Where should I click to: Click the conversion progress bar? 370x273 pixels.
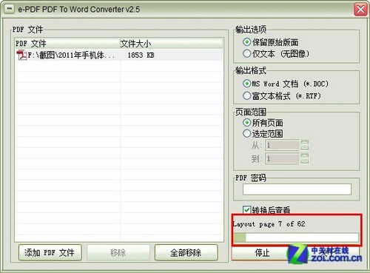click(x=296, y=237)
